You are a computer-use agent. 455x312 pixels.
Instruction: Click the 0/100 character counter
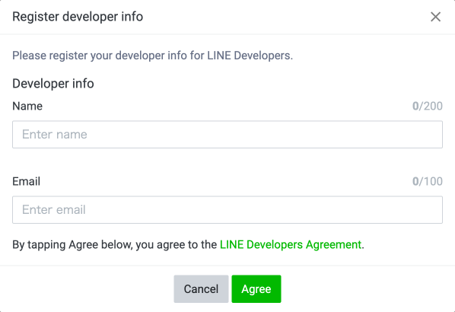(x=428, y=181)
